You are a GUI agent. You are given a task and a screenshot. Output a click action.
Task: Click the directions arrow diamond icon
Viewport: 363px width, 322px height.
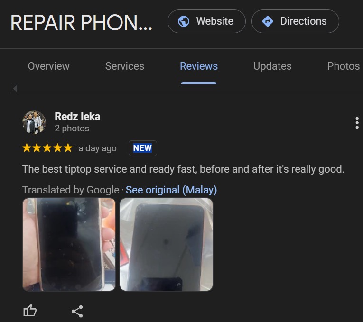268,21
